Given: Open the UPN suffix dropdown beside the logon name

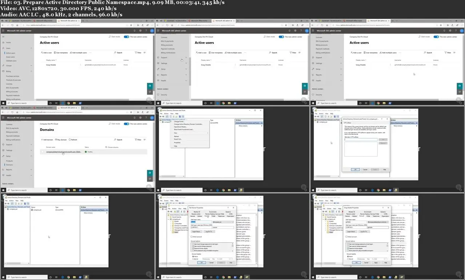Looking at the screenshot, I should 233,222.
